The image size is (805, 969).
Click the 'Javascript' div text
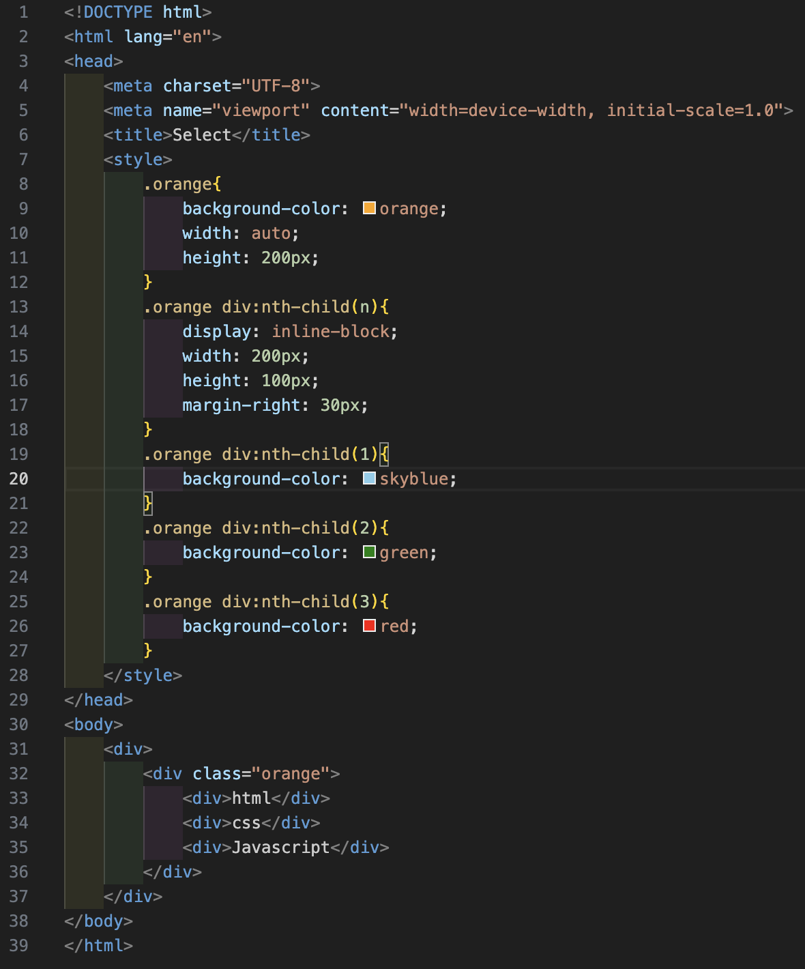tap(281, 848)
